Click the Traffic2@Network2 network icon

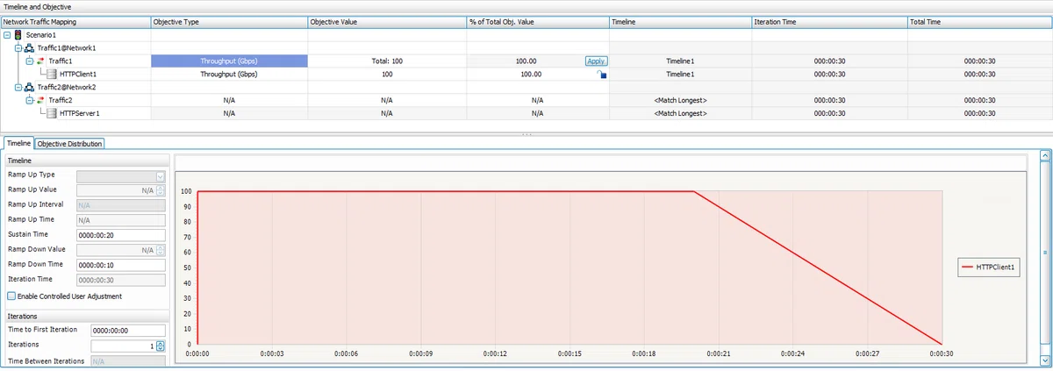29,87
